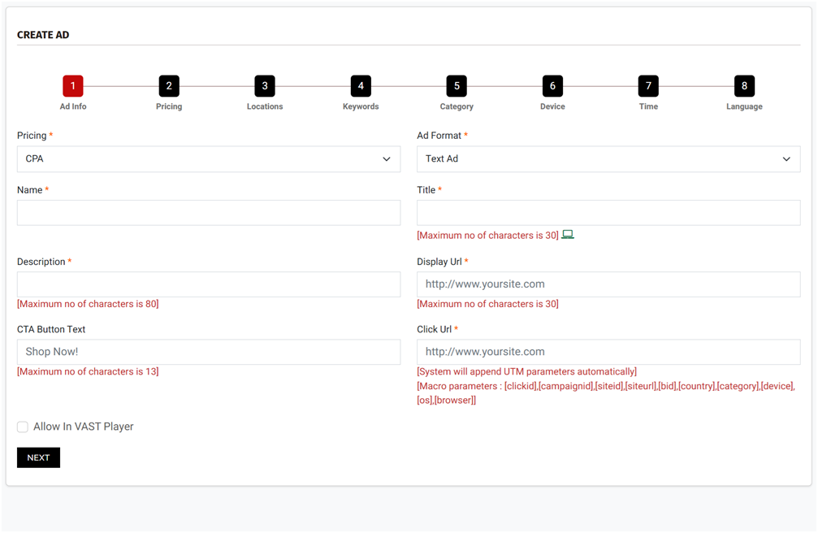Expand the Ad Format dropdown
This screenshot has height=533, width=818.
(x=608, y=159)
